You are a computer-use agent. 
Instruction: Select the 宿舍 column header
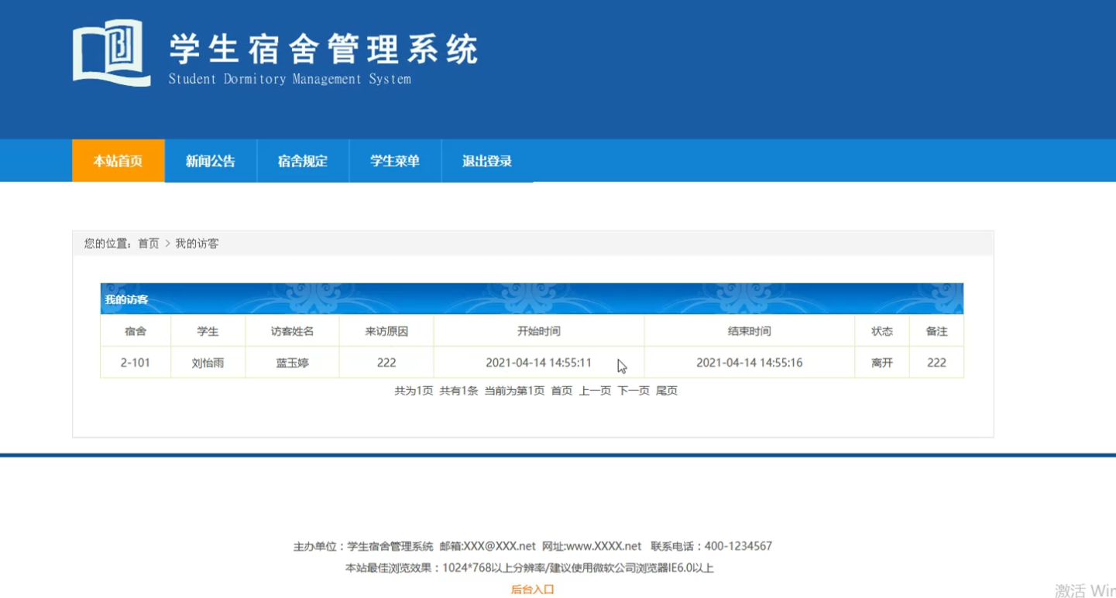coord(136,331)
